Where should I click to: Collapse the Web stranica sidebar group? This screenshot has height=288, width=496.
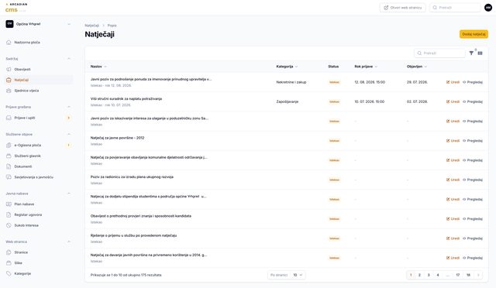[x=69, y=242]
